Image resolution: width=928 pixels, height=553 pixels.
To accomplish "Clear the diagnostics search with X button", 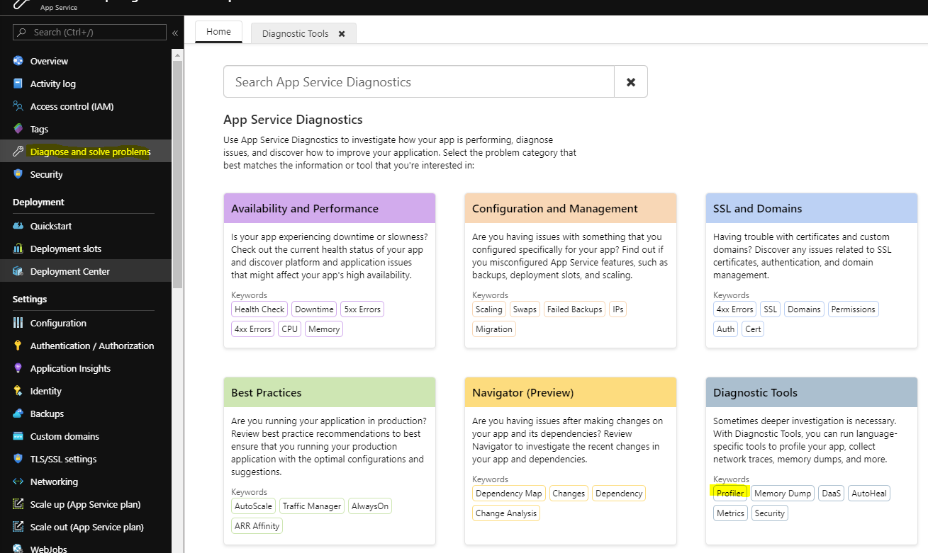I will point(631,82).
